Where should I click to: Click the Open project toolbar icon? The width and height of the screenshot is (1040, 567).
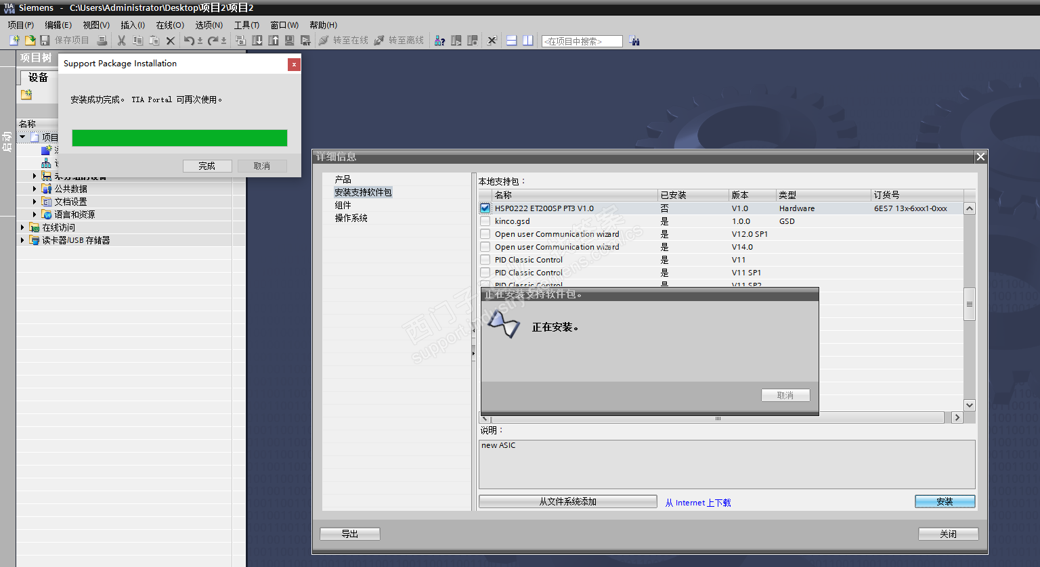[x=30, y=41]
